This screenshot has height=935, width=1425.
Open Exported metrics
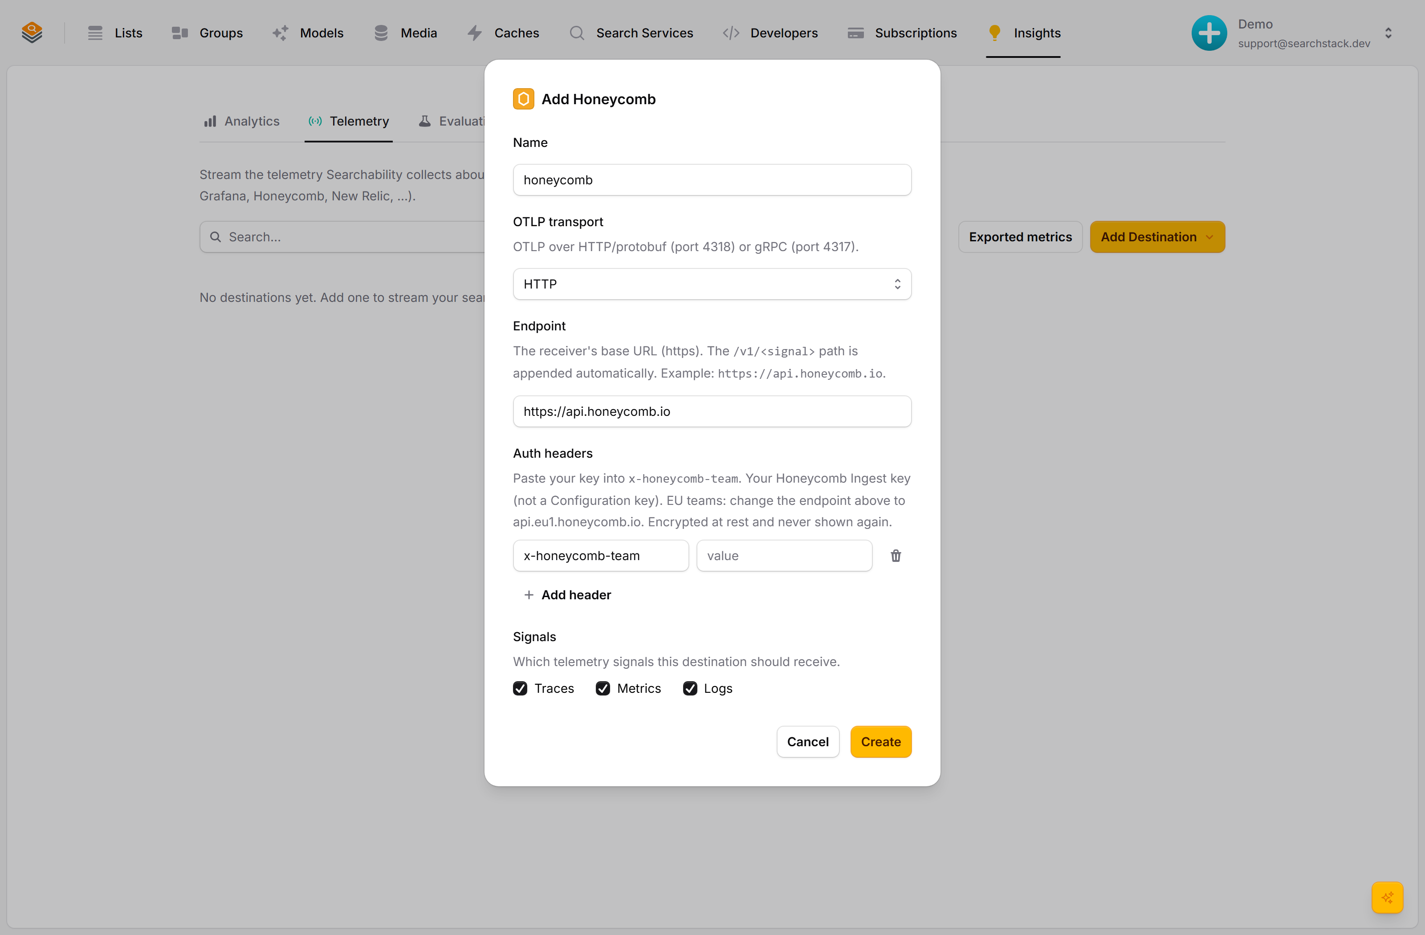(1020, 237)
